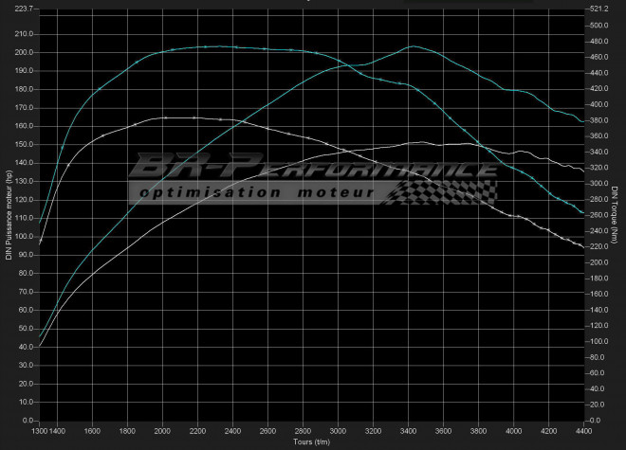Click the 'DIN Puissance moteur (hp)' axis label
Image resolution: width=626 pixels, height=450 pixels.
pos(9,214)
